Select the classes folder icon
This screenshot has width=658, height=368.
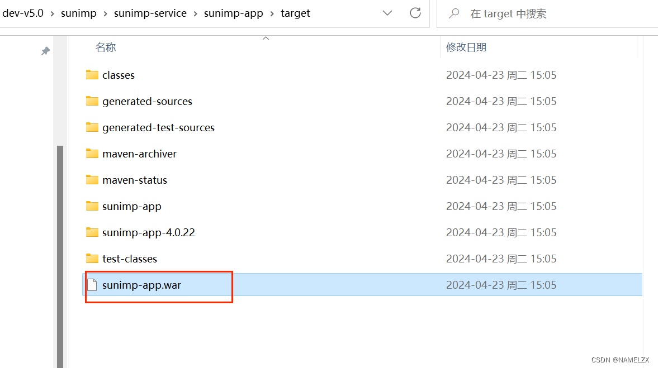click(92, 75)
